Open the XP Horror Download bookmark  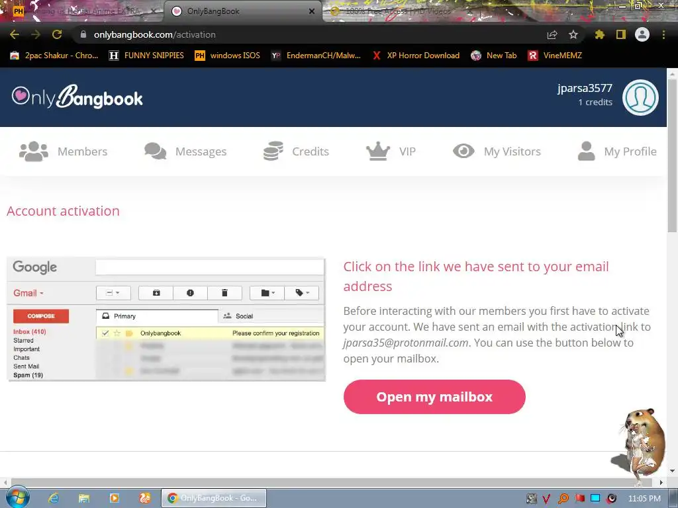pos(416,56)
